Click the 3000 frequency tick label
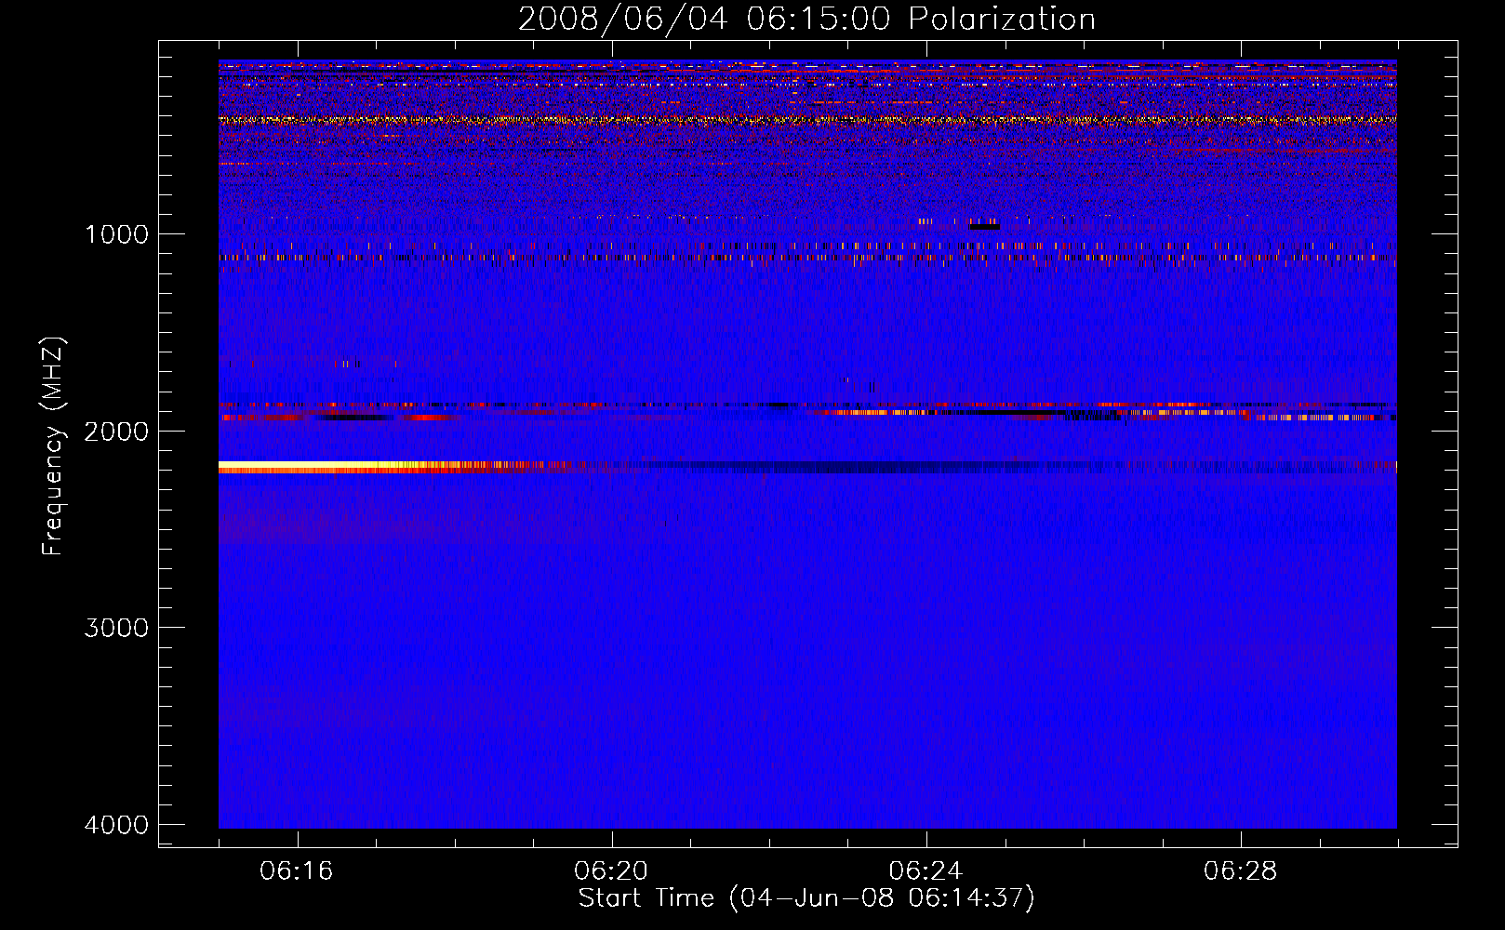 point(116,627)
